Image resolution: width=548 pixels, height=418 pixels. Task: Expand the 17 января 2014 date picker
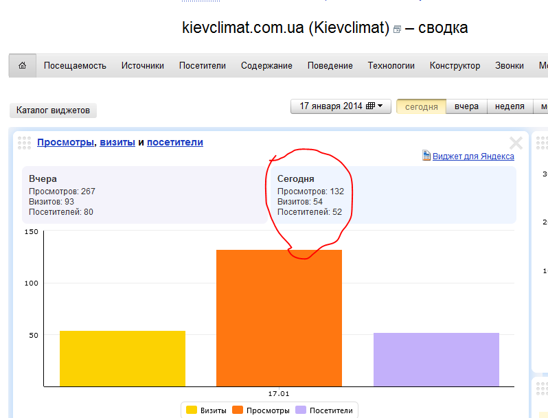click(x=341, y=106)
